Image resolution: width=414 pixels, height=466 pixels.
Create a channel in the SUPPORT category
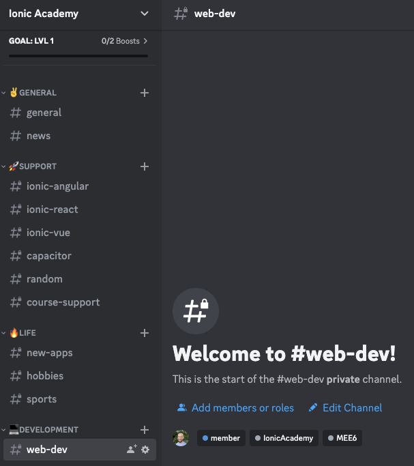point(145,166)
